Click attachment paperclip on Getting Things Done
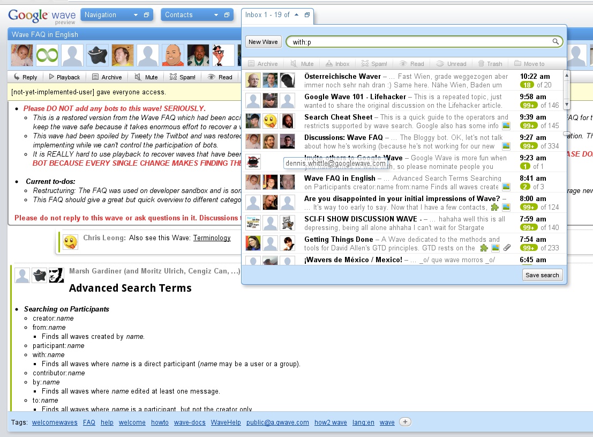 pos(507,248)
